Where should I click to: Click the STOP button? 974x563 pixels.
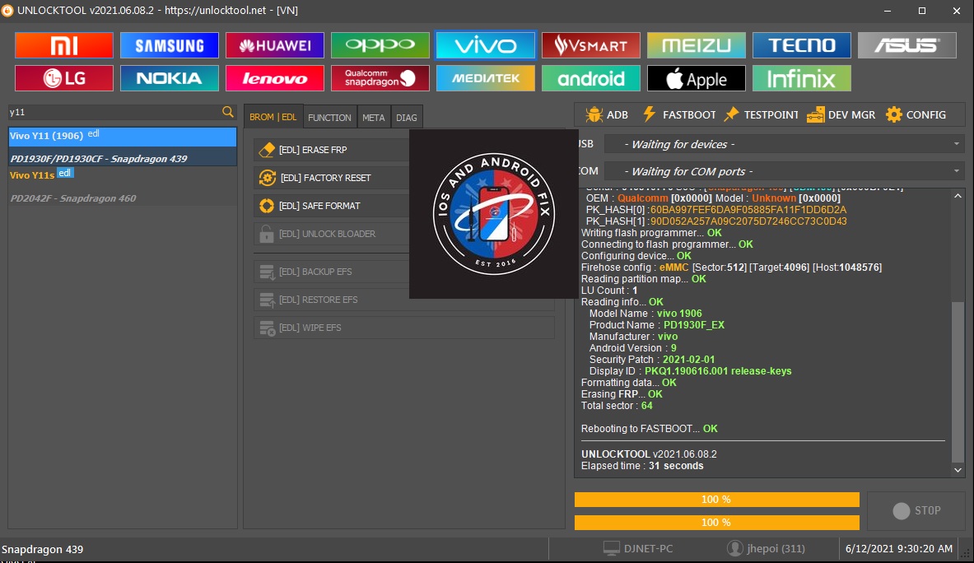tap(916, 510)
